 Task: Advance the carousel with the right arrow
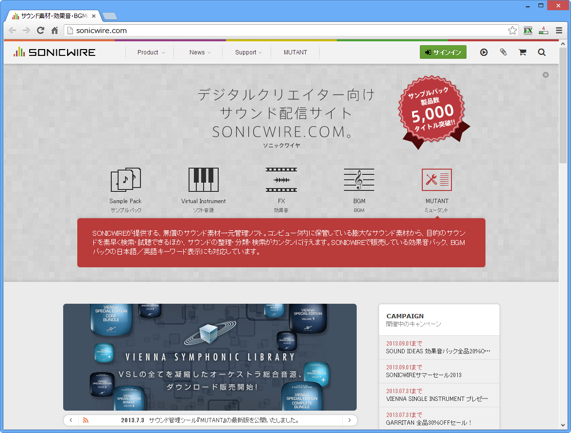[x=349, y=419]
